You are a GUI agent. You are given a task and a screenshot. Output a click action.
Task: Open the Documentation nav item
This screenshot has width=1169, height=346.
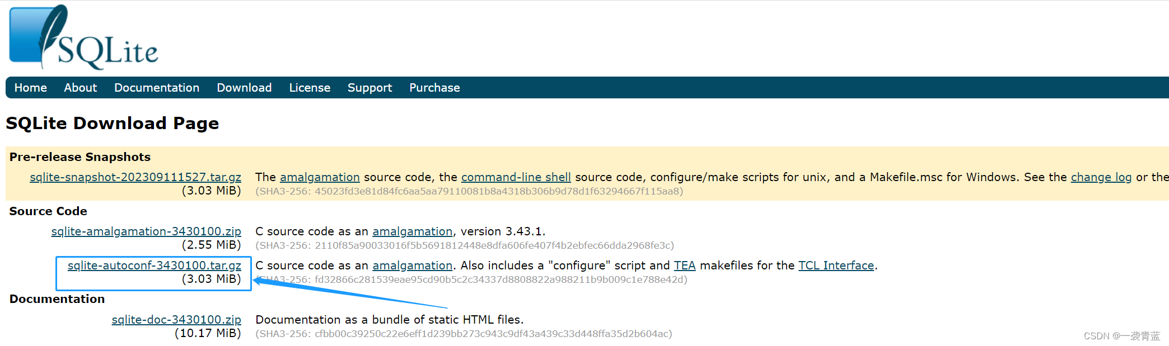coord(157,88)
